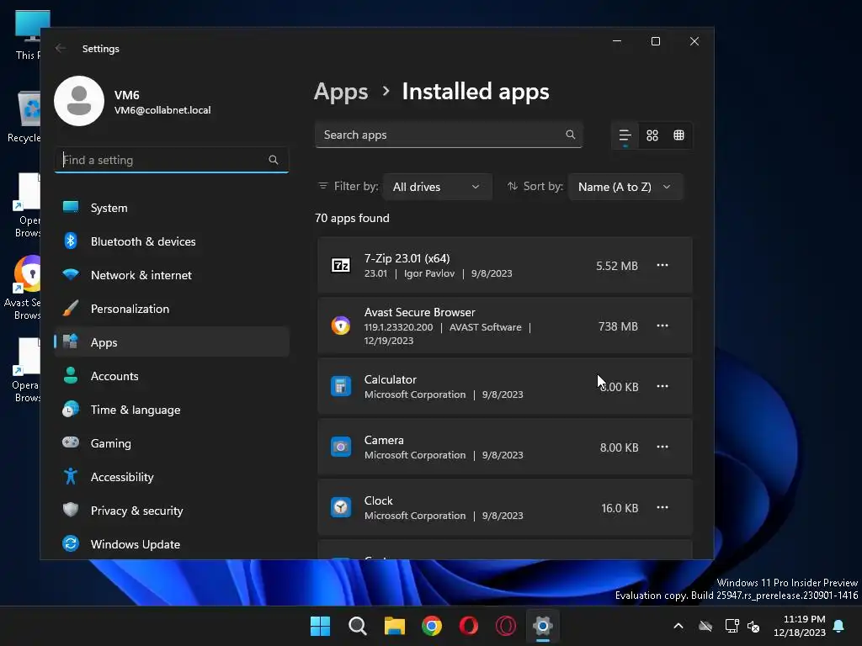Viewport: 862px width, 646px height.
Task: Click the 16.0 KB size value
Action: click(620, 508)
